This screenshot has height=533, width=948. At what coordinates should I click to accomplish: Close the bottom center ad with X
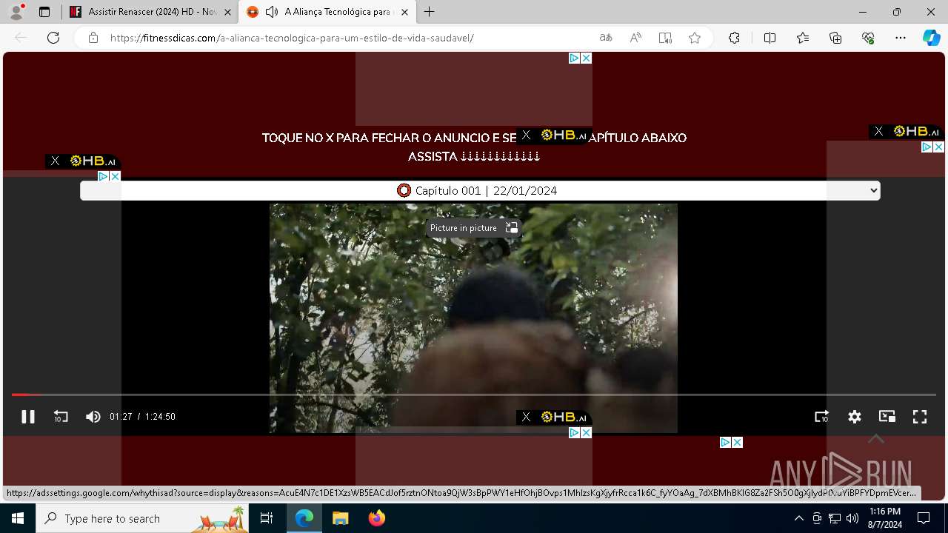[x=586, y=432]
